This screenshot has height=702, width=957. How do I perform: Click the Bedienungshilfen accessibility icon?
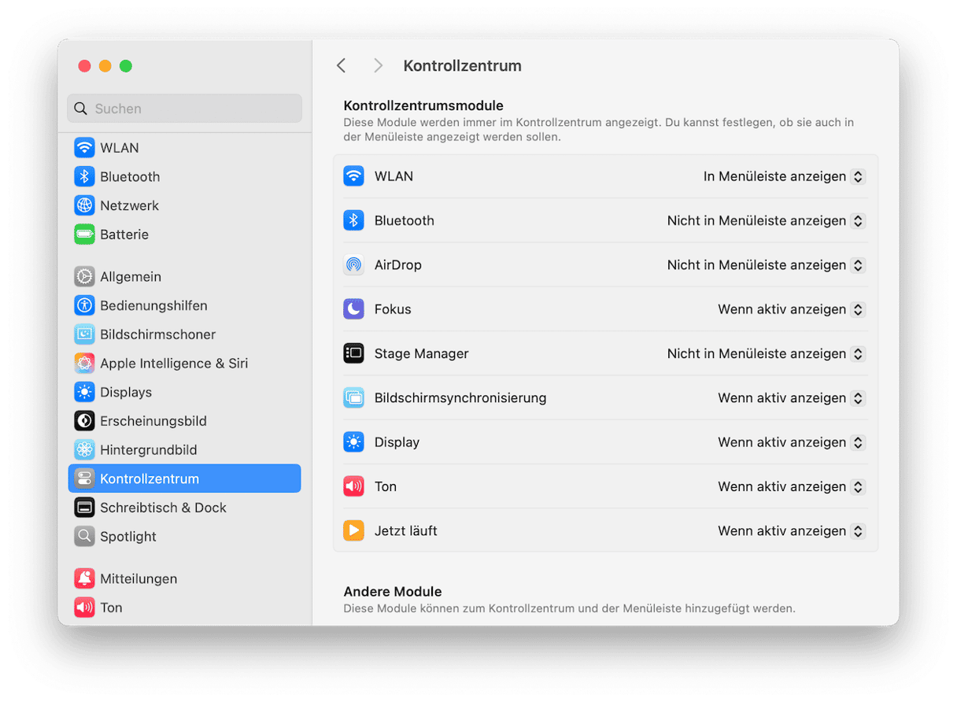[84, 305]
